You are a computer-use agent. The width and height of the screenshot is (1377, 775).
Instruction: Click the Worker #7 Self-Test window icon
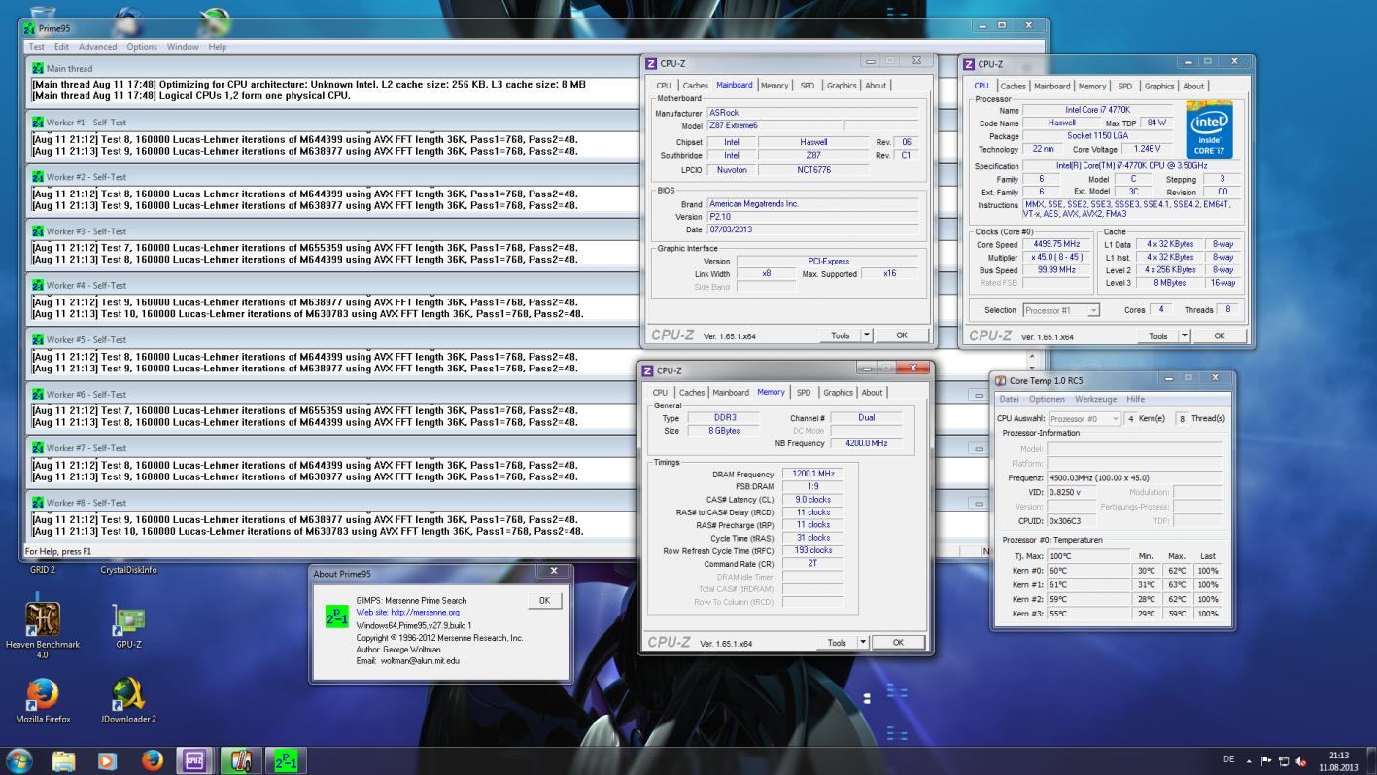pos(38,448)
